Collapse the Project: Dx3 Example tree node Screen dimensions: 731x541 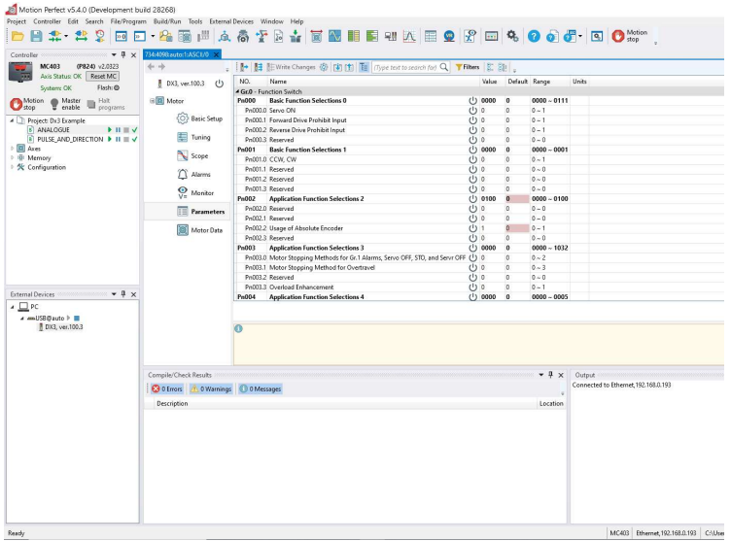pos(12,120)
